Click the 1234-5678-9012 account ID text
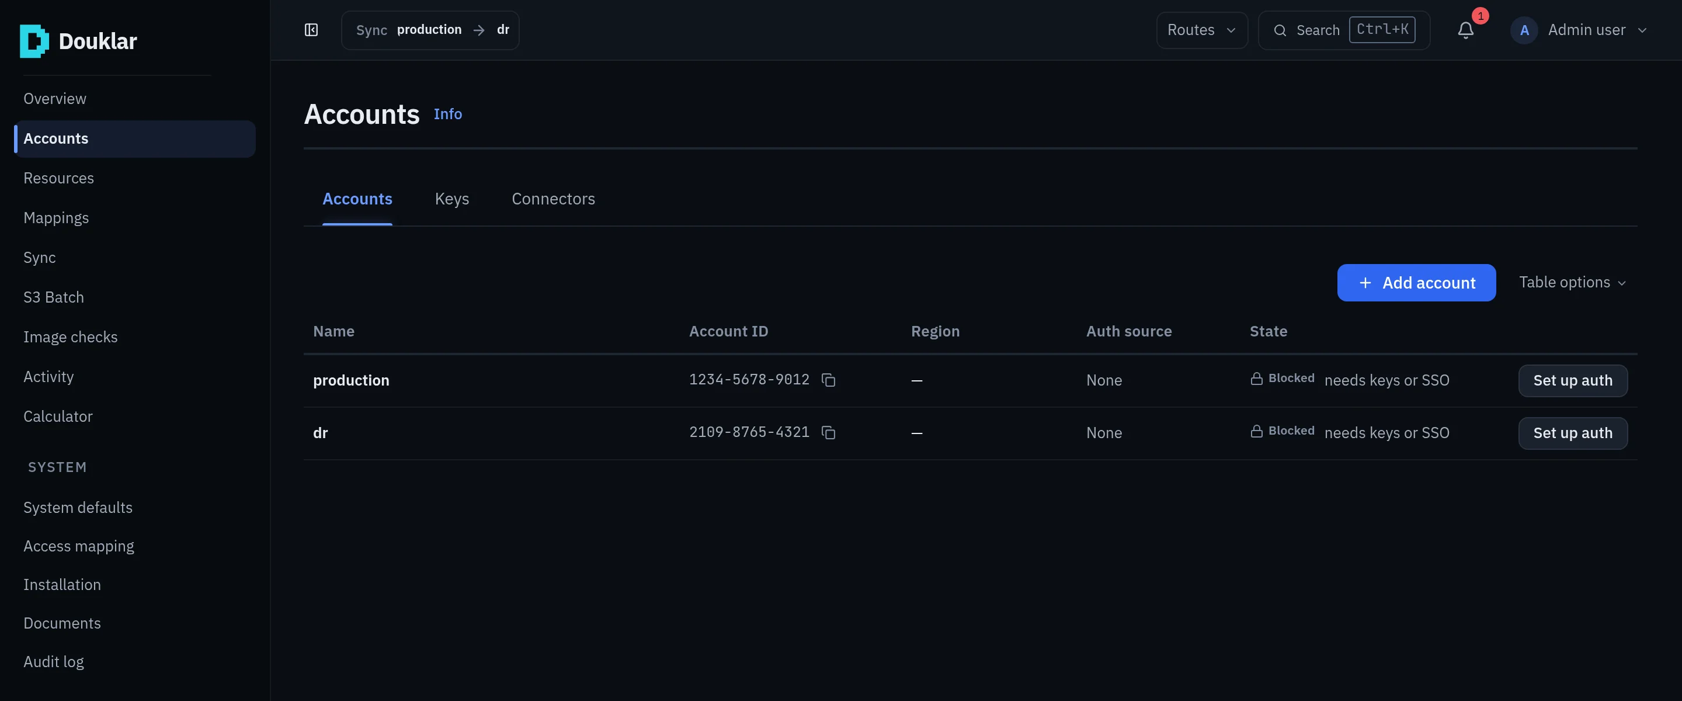 click(749, 380)
